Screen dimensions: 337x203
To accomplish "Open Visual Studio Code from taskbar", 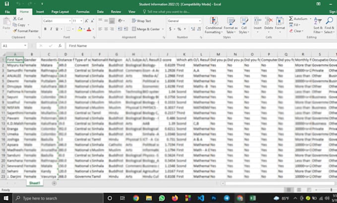I will coord(201,198).
